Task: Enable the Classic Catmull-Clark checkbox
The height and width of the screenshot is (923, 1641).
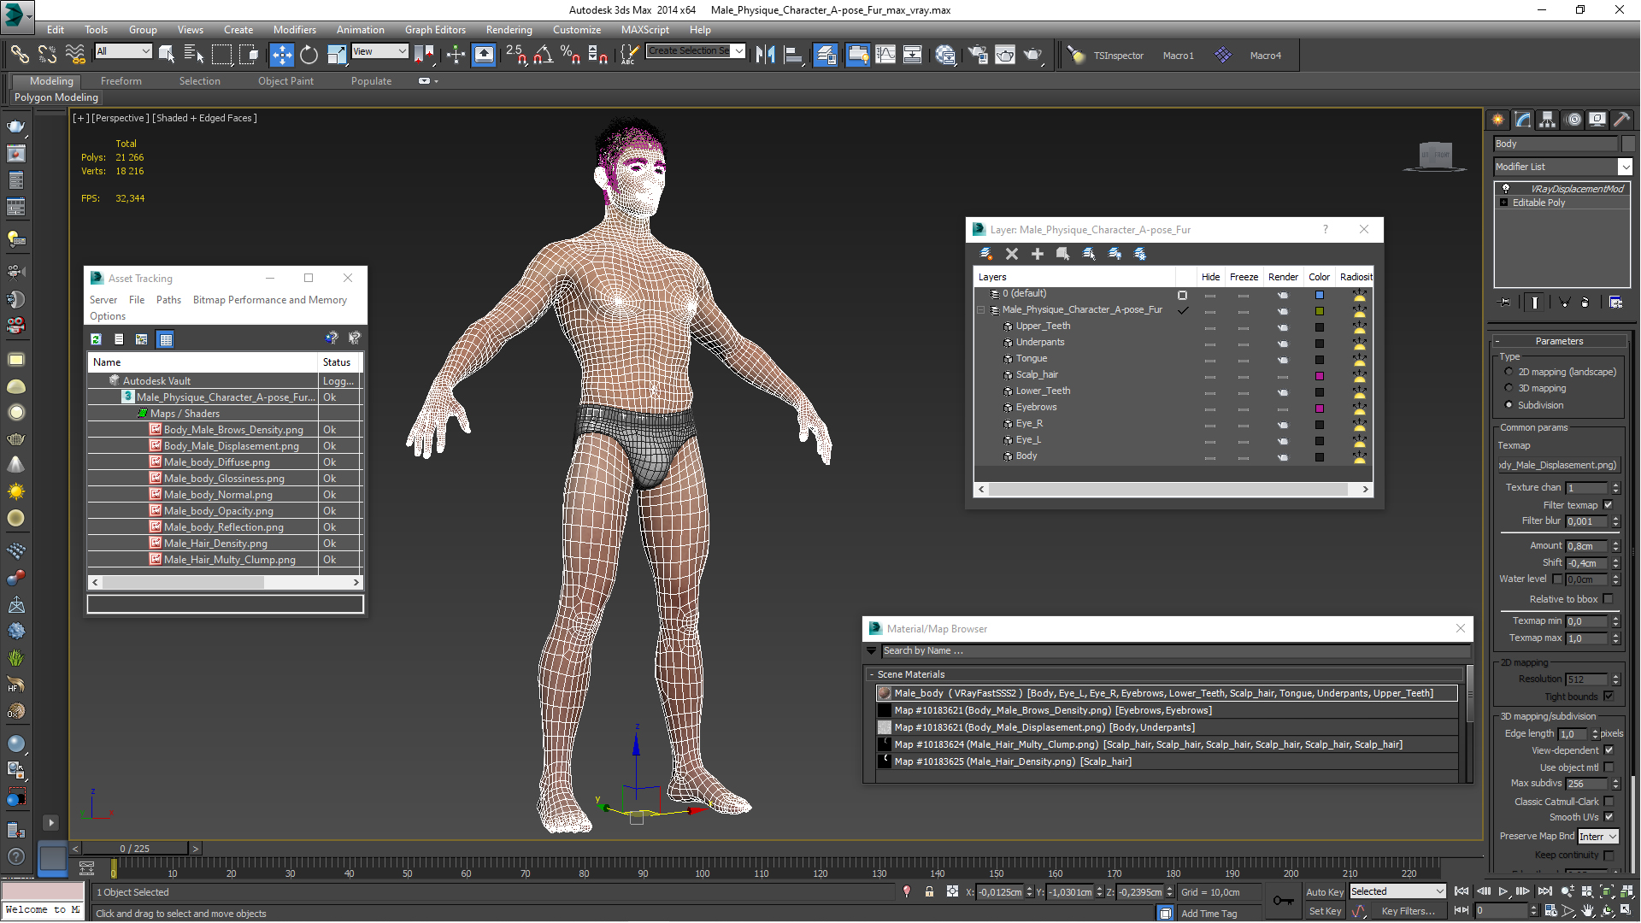Action: coord(1609,802)
